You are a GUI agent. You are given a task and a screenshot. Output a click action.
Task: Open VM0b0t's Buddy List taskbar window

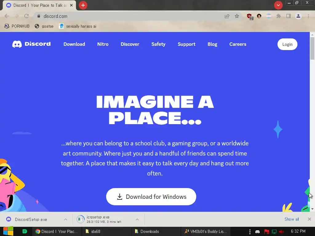[206, 231]
